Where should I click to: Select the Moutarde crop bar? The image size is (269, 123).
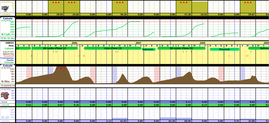[225, 49]
